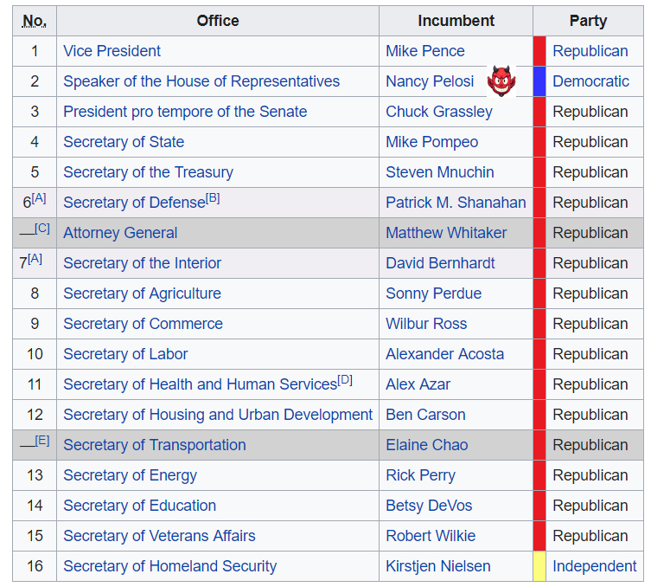Follow footnote [D] after Health and Human Services
651x587 pixels.
[345, 379]
